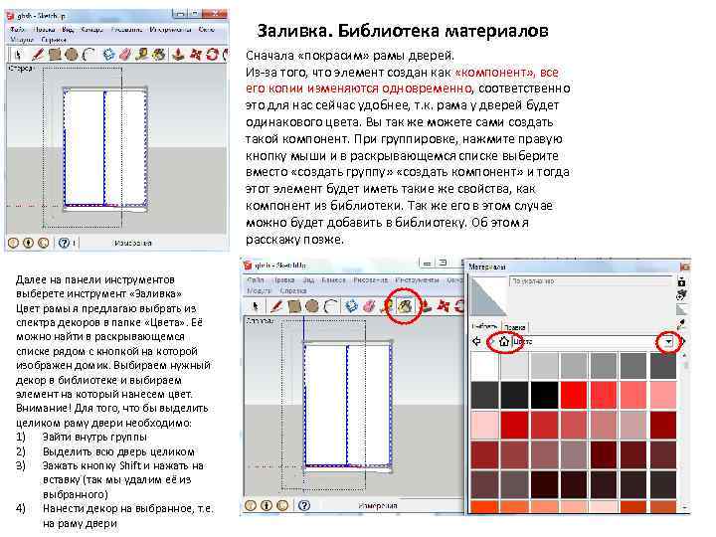This screenshot has width=716, height=537.
Task: Activate the Arc tool in lower SketchUp window
Action: coord(329,305)
